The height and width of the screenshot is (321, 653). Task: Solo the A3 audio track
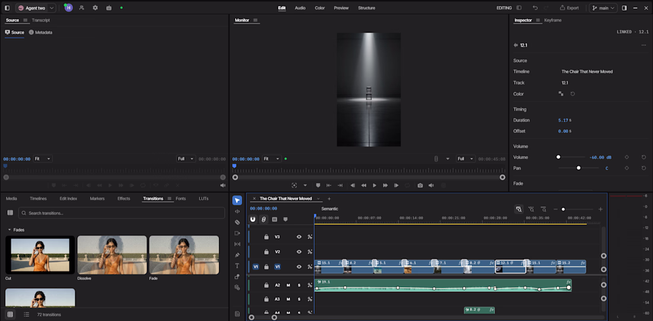click(x=299, y=299)
